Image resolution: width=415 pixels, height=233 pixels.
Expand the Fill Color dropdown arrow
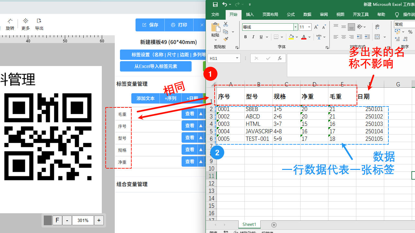[297, 37]
